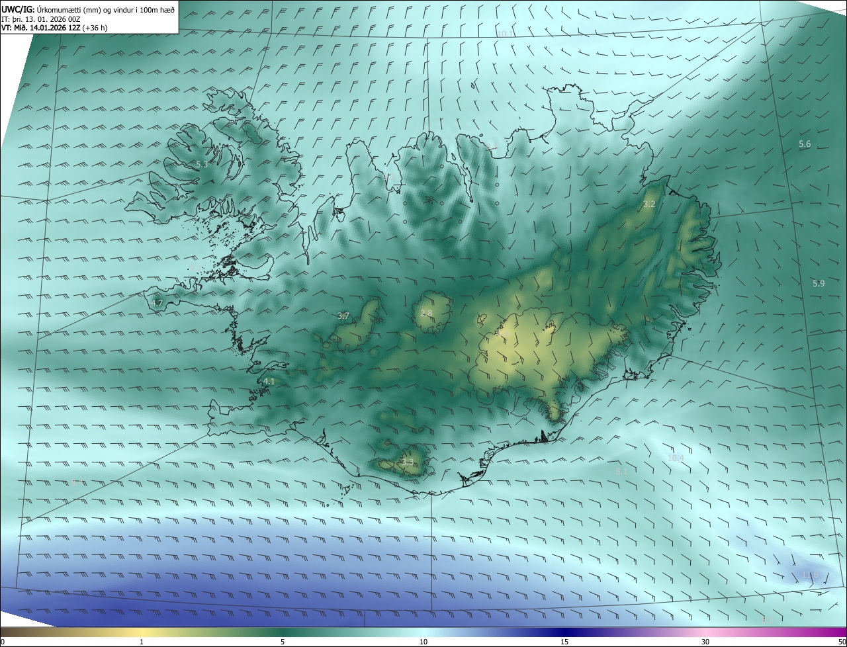Click the 8.1 value off the south coast

click(621, 472)
